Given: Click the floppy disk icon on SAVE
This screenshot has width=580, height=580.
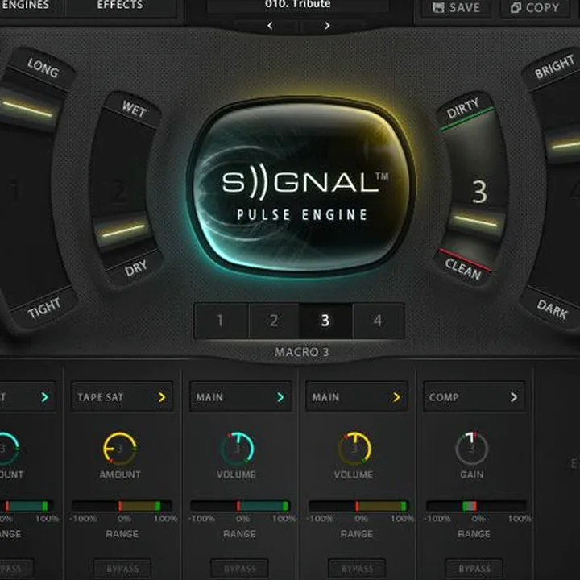Looking at the screenshot, I should [x=438, y=8].
